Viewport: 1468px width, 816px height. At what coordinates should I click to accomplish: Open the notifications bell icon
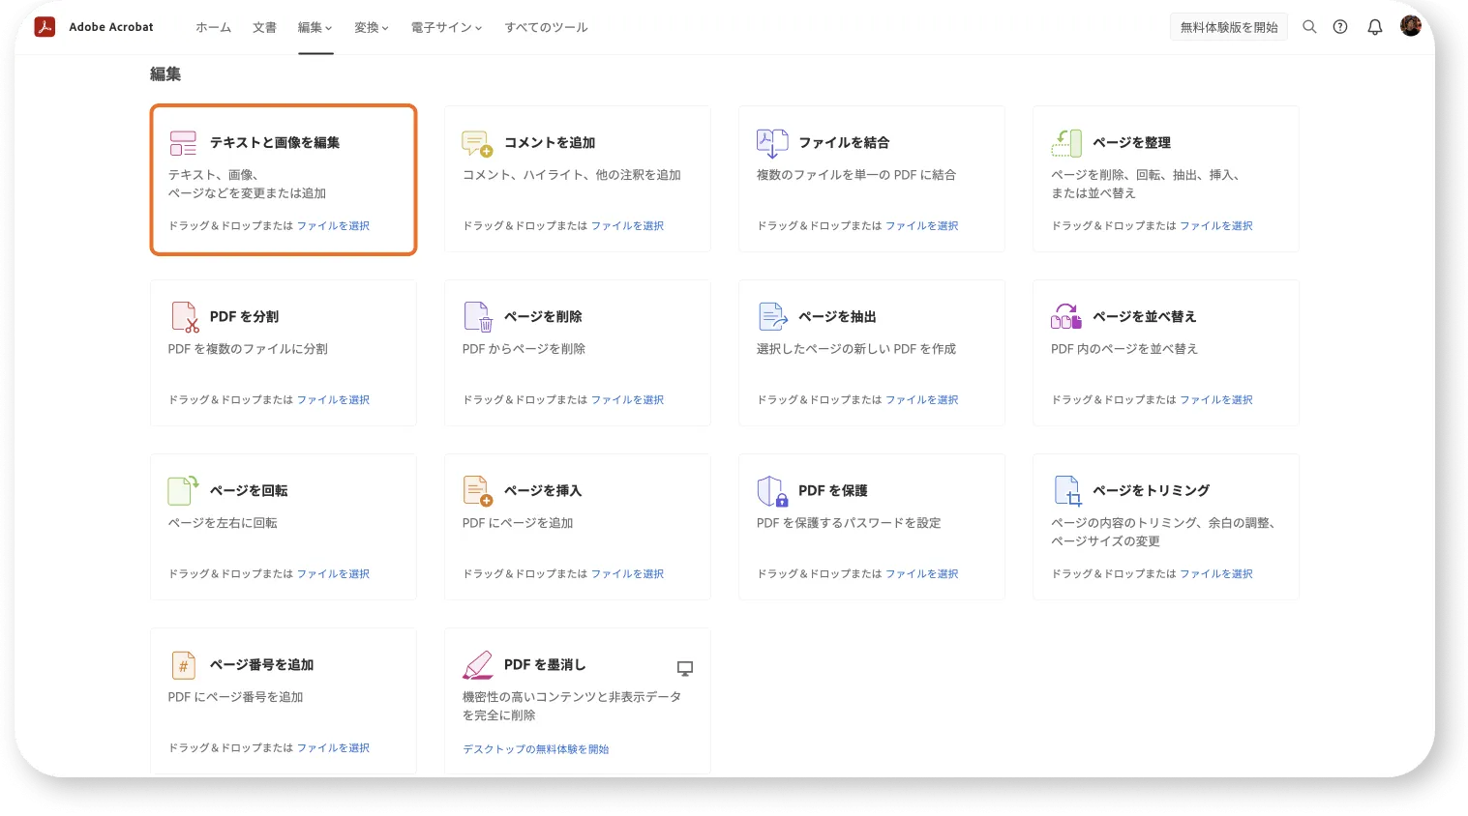[x=1374, y=27]
